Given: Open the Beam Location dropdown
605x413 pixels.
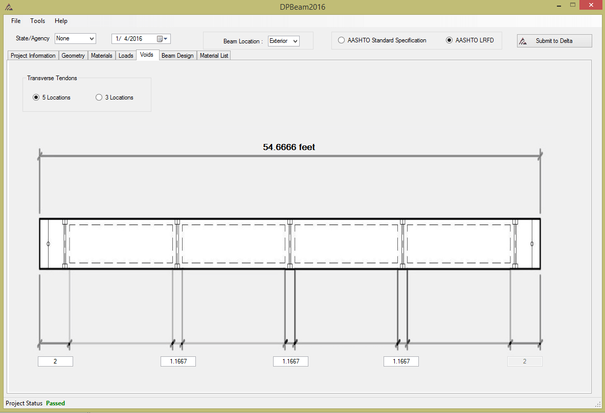Looking at the screenshot, I should point(295,41).
